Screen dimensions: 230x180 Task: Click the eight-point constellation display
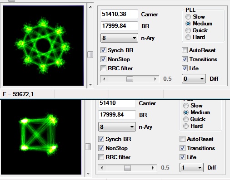coord(43,45)
